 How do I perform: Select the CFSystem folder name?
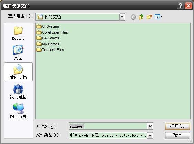tap(50, 26)
